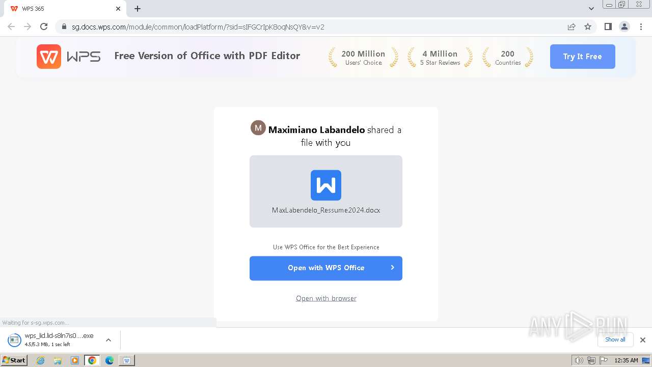652x367 pixels.
Task: Click the blue W document icon
Action: [326, 185]
